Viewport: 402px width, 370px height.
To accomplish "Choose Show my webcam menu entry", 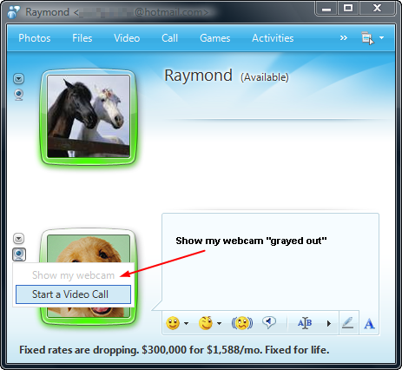I will [73, 275].
